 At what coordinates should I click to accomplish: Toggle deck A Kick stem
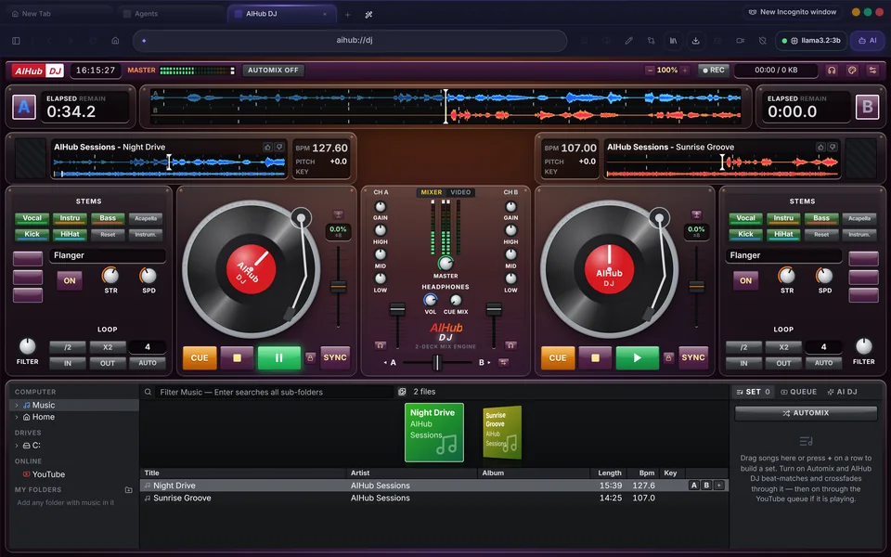(x=32, y=234)
